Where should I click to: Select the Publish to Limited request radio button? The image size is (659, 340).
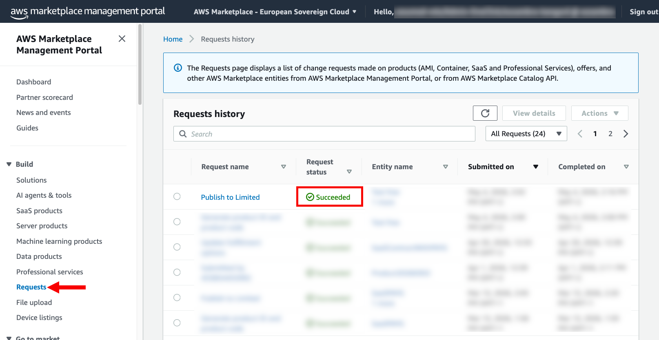[177, 196]
